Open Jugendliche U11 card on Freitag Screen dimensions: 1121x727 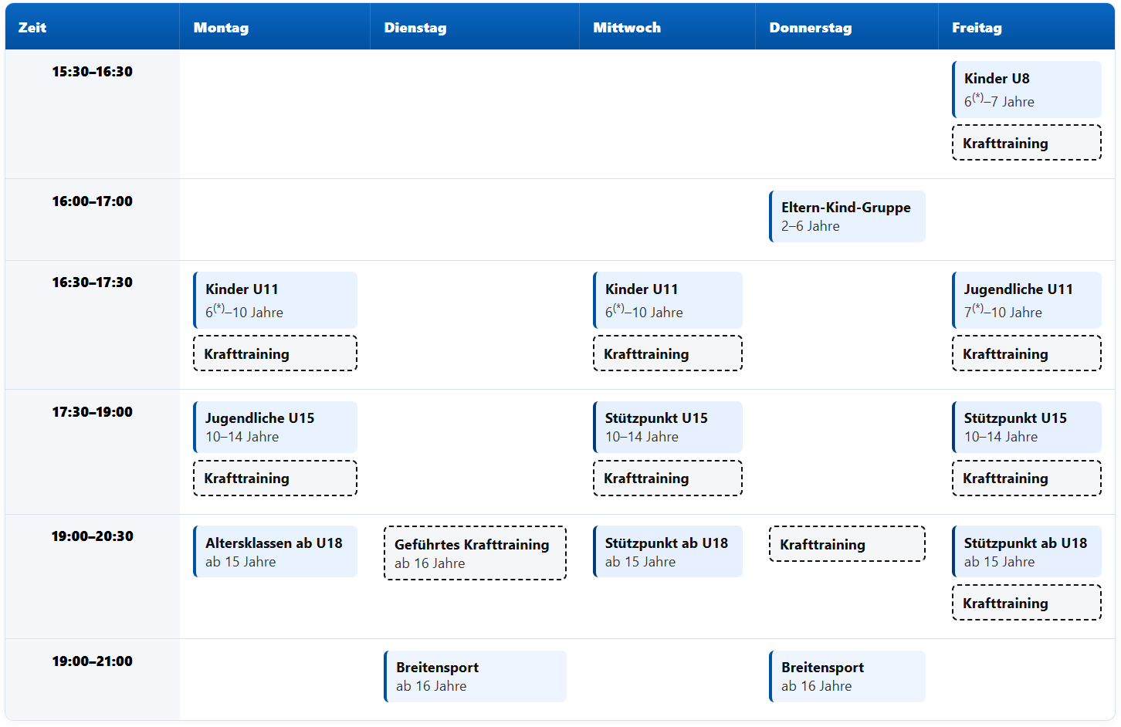(1027, 300)
